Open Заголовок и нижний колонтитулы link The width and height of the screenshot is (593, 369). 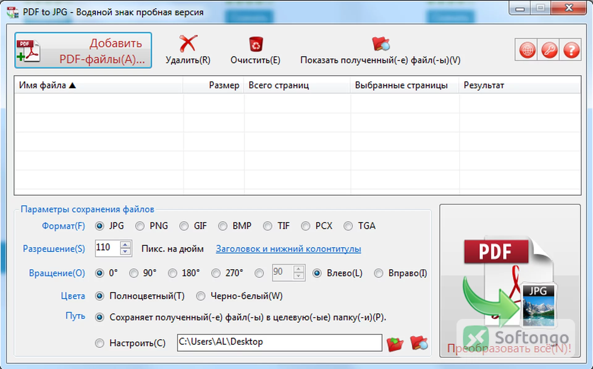(x=288, y=249)
